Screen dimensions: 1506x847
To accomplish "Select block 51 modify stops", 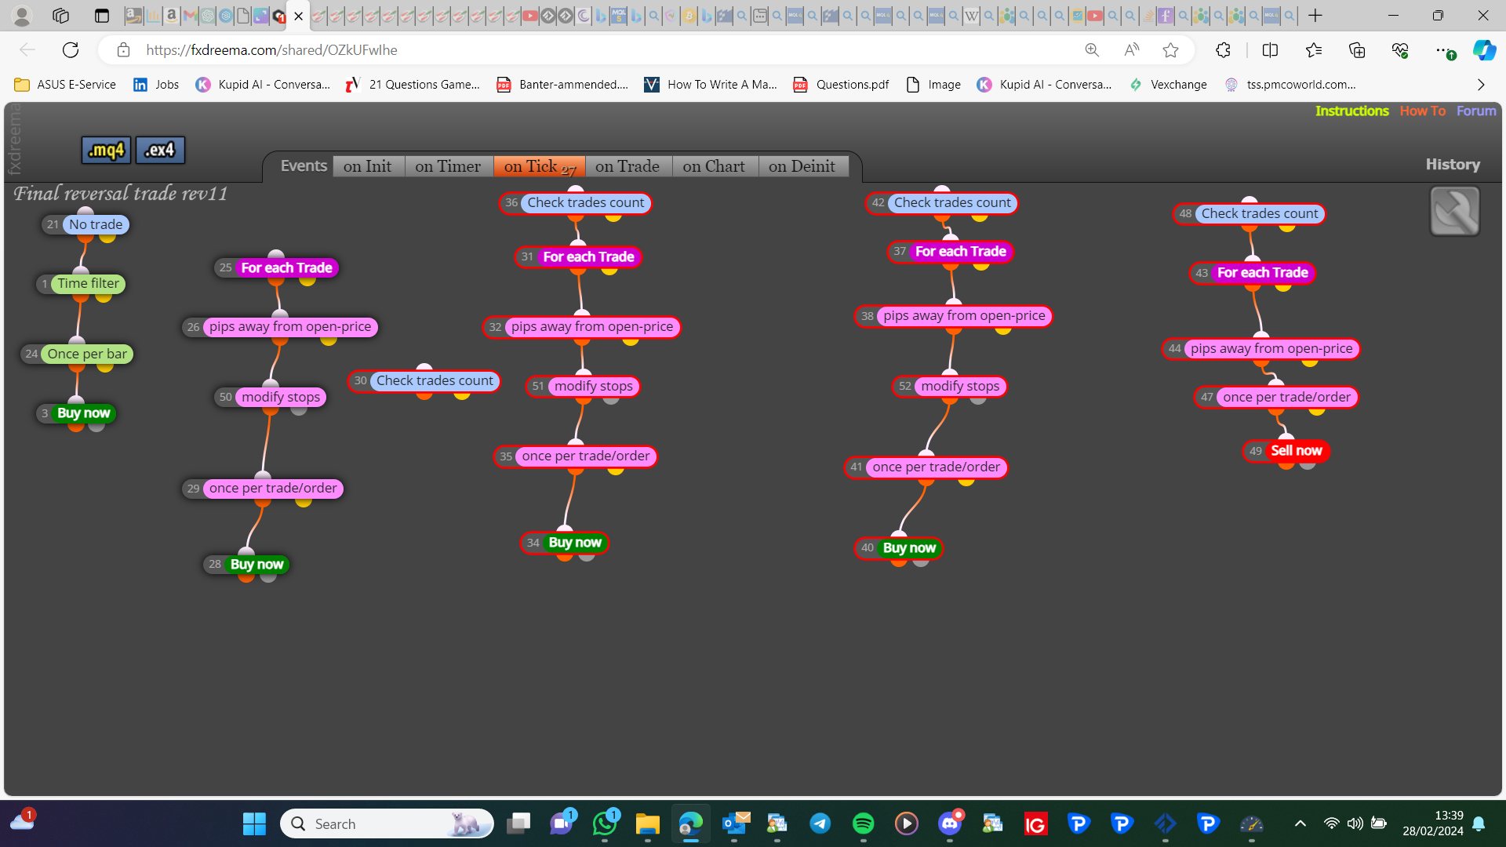I will coord(584,387).
